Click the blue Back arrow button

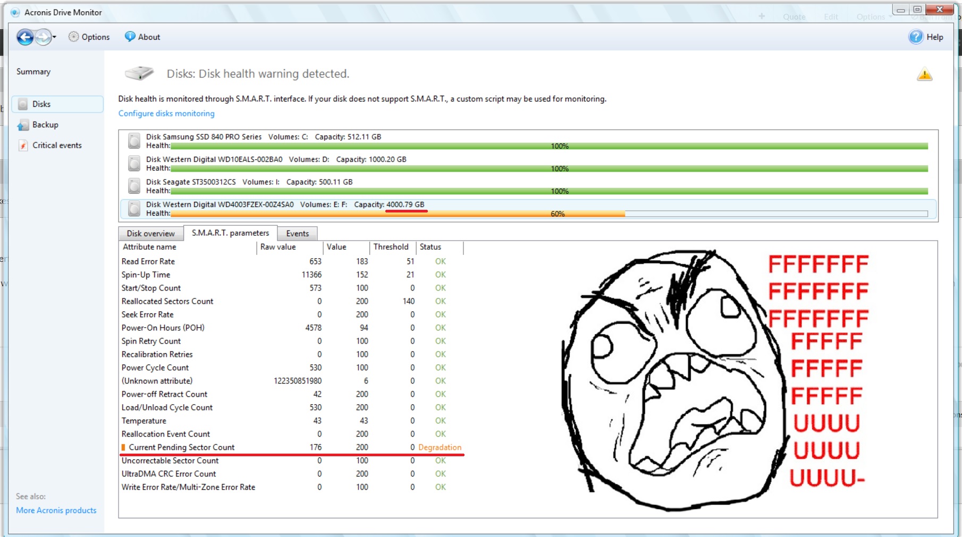click(24, 37)
